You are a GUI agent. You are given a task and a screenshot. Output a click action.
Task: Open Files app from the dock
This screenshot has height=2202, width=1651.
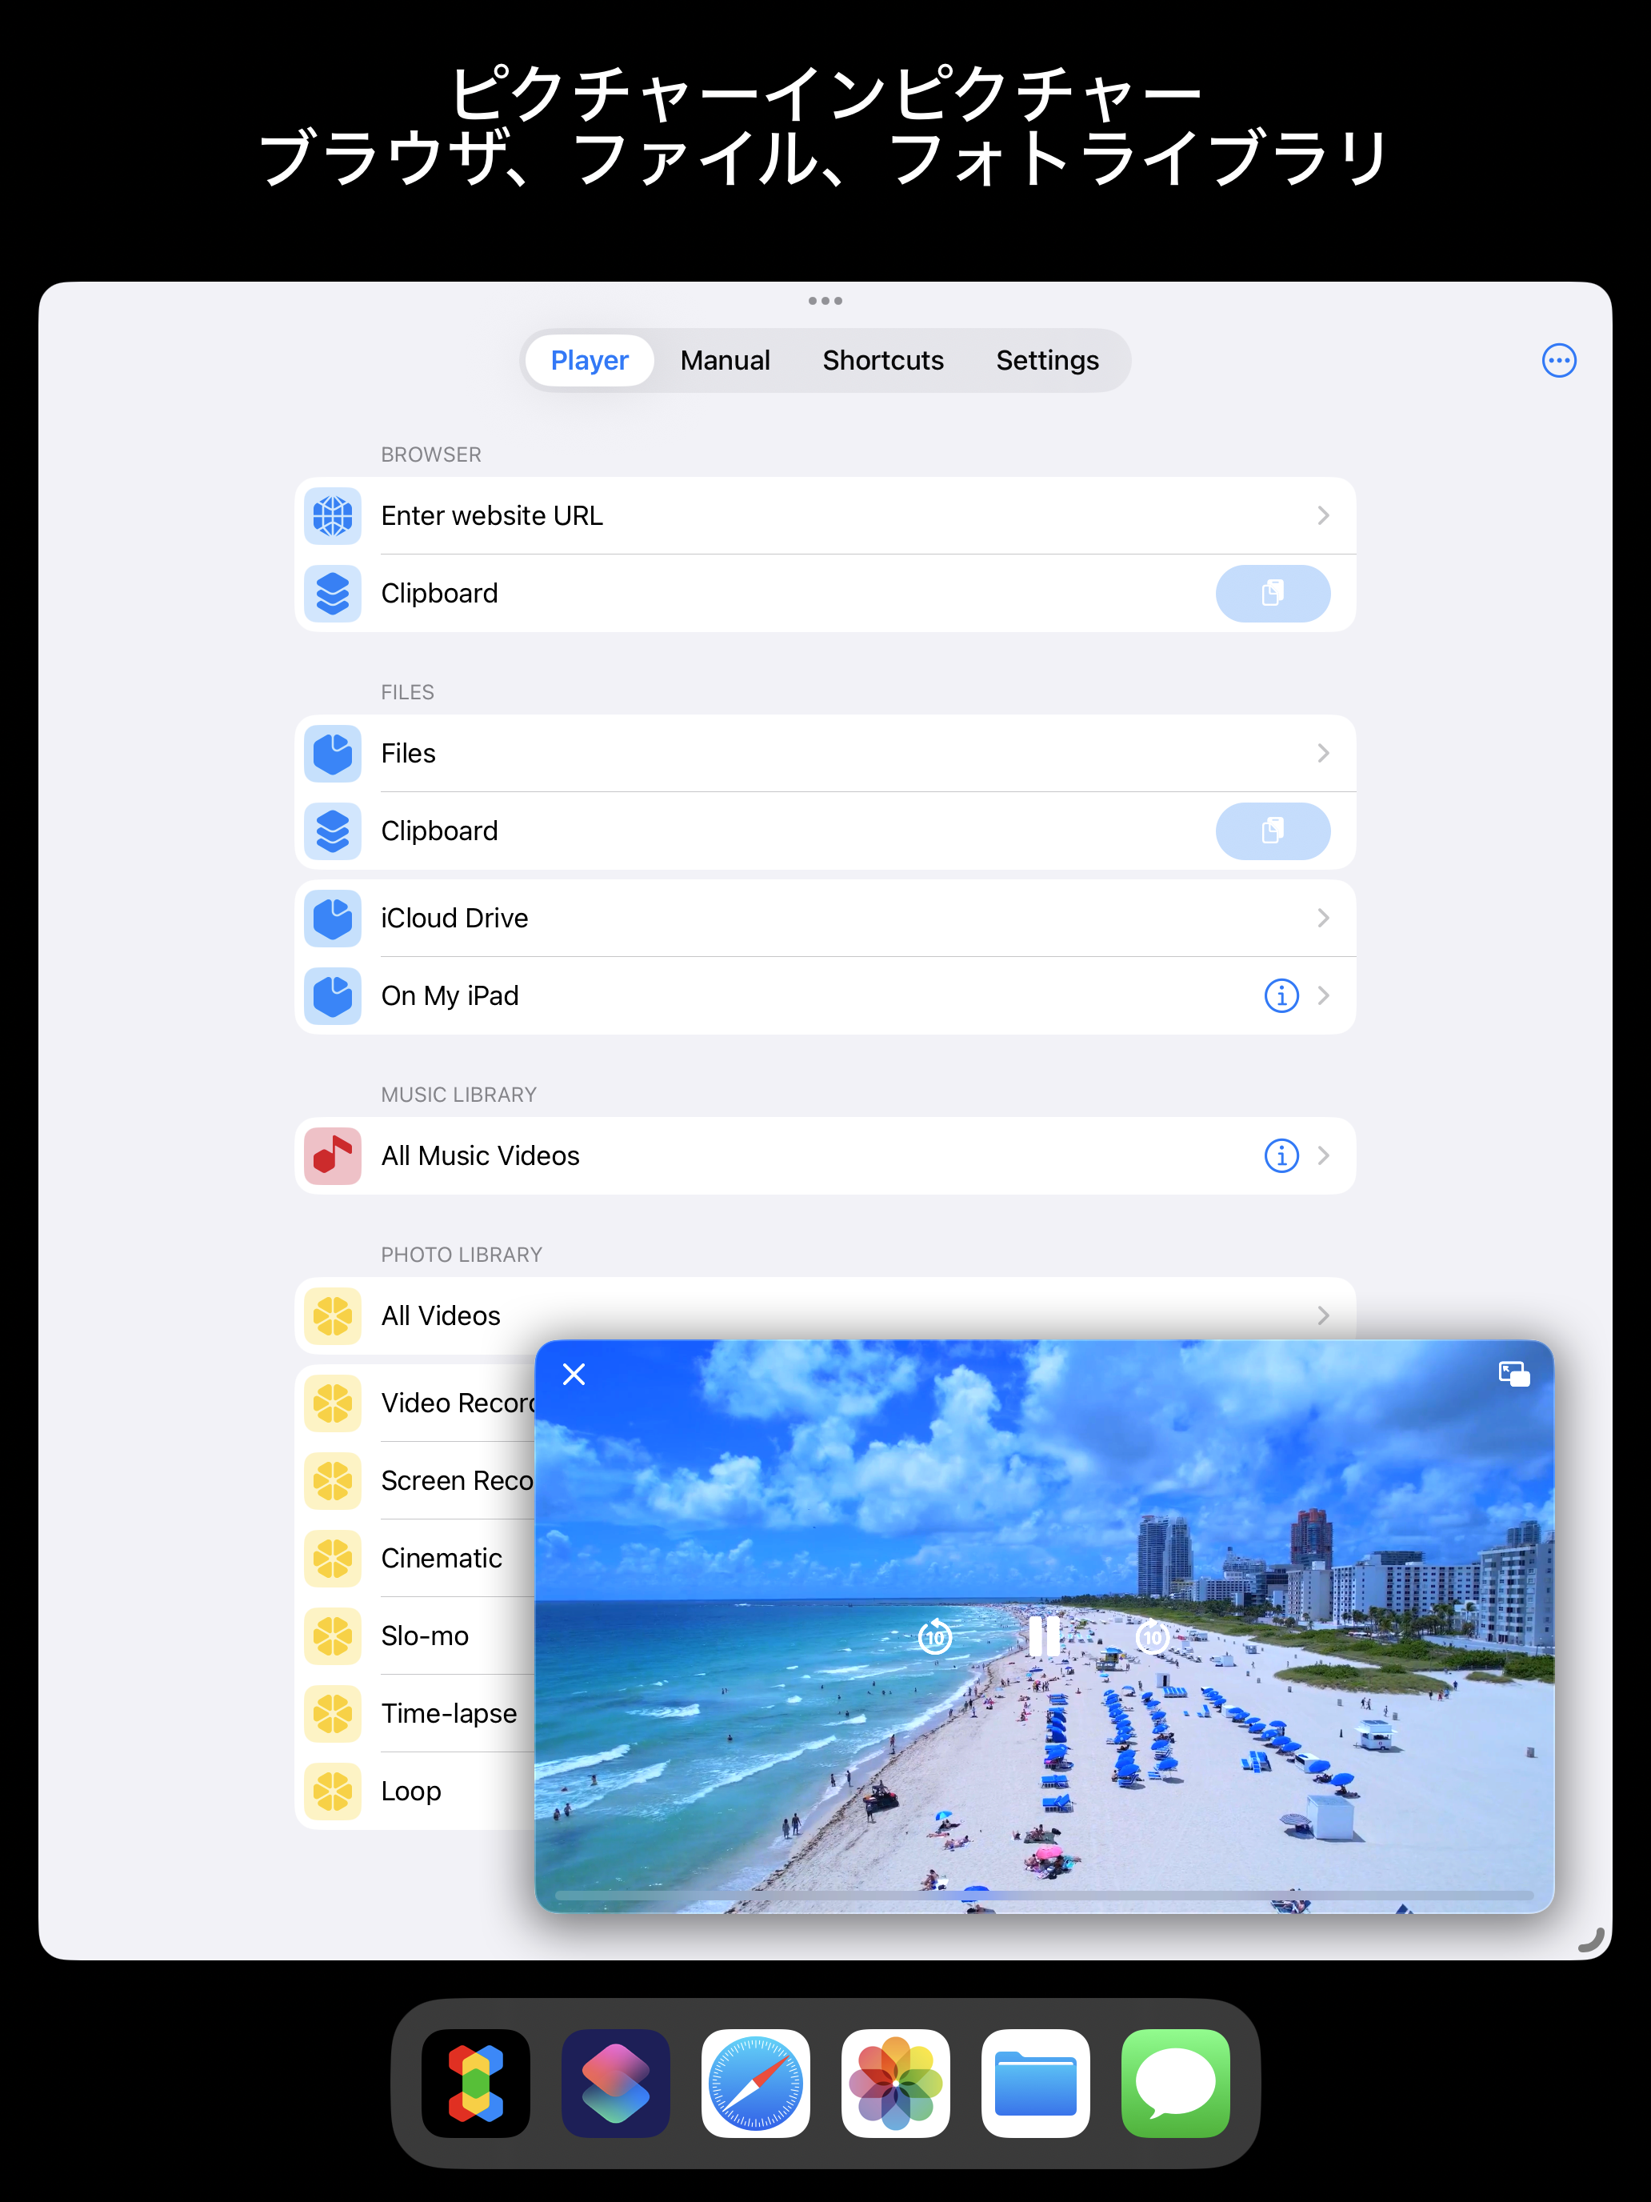[1035, 2084]
